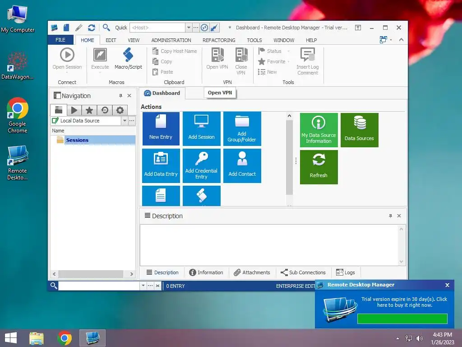Viewport: 462px width, 347px height.
Task: Click the Execute ribbon button
Action: (100, 60)
